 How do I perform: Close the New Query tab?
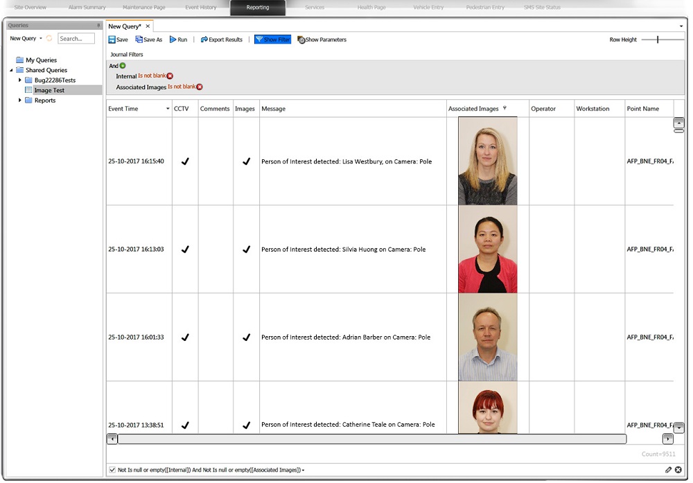[x=148, y=26]
